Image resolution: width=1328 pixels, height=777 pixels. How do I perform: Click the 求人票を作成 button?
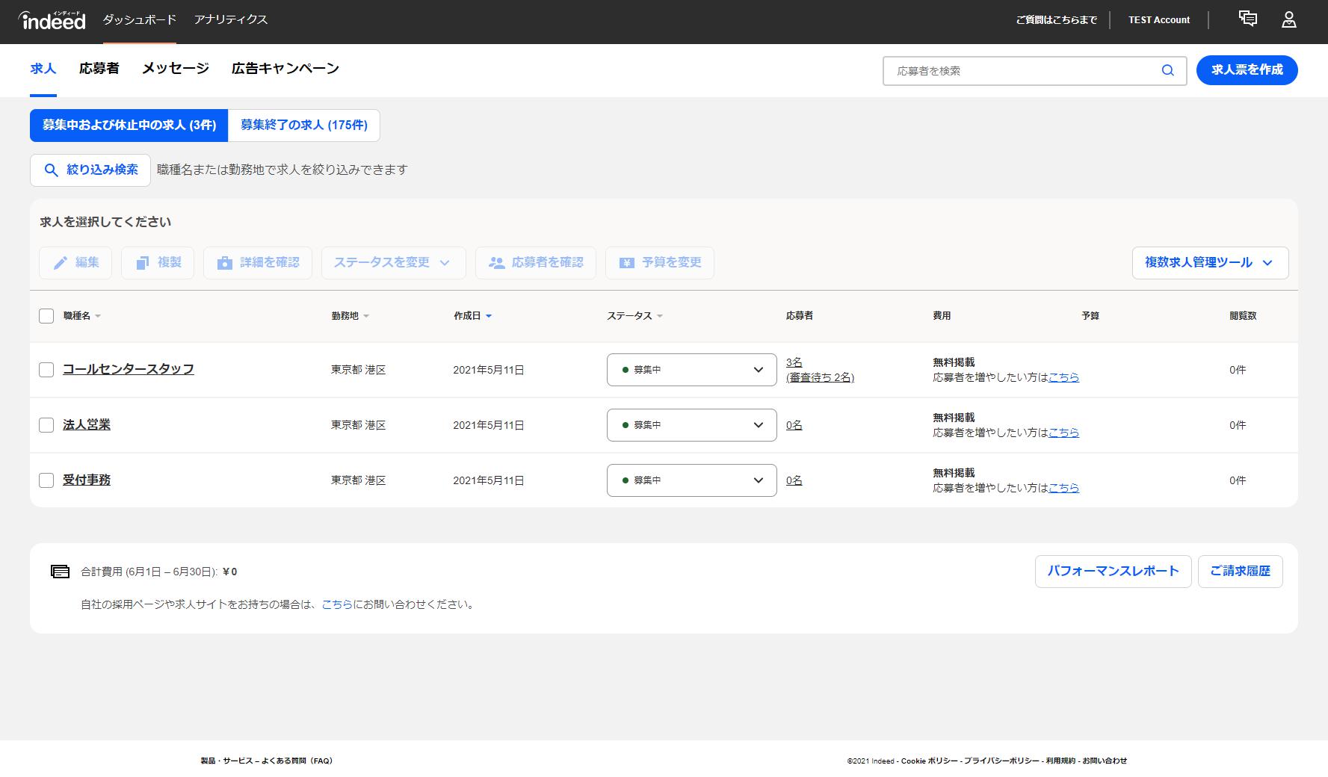point(1247,70)
